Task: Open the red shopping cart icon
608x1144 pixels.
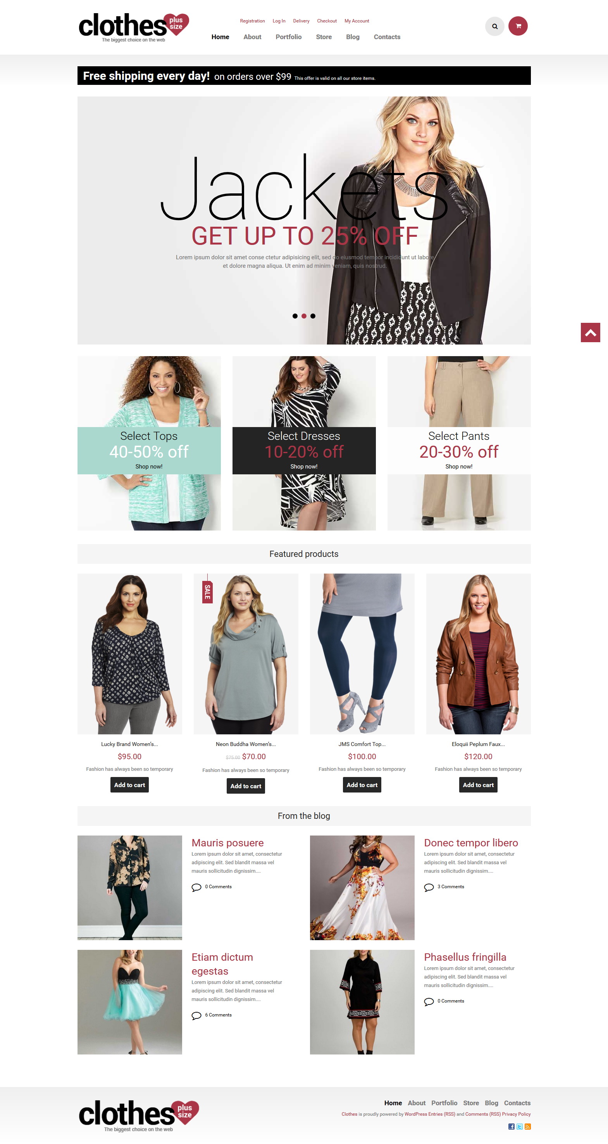Action: (518, 26)
